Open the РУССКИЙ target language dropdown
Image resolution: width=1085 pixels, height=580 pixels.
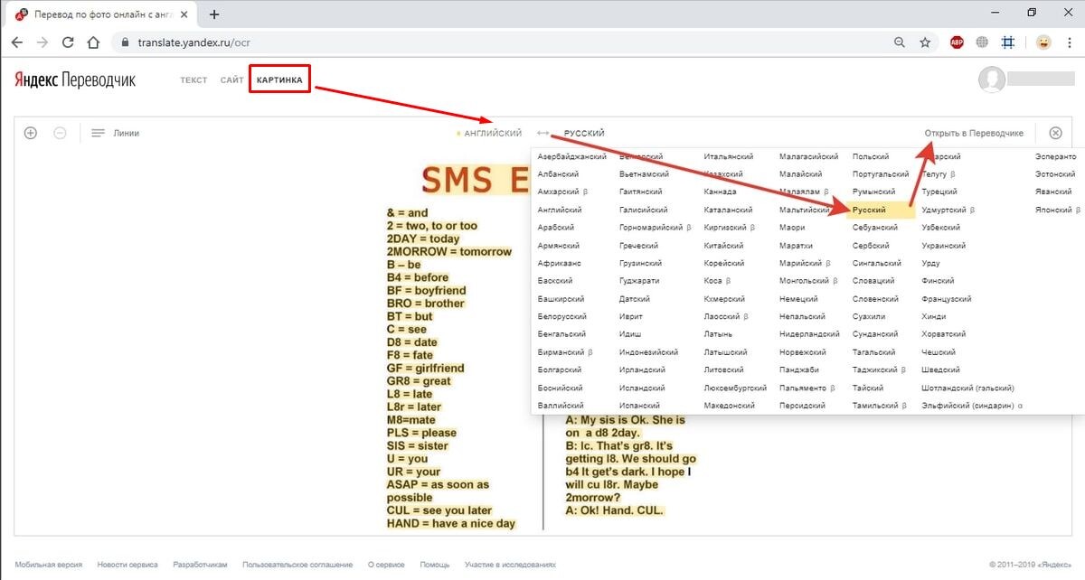point(584,134)
